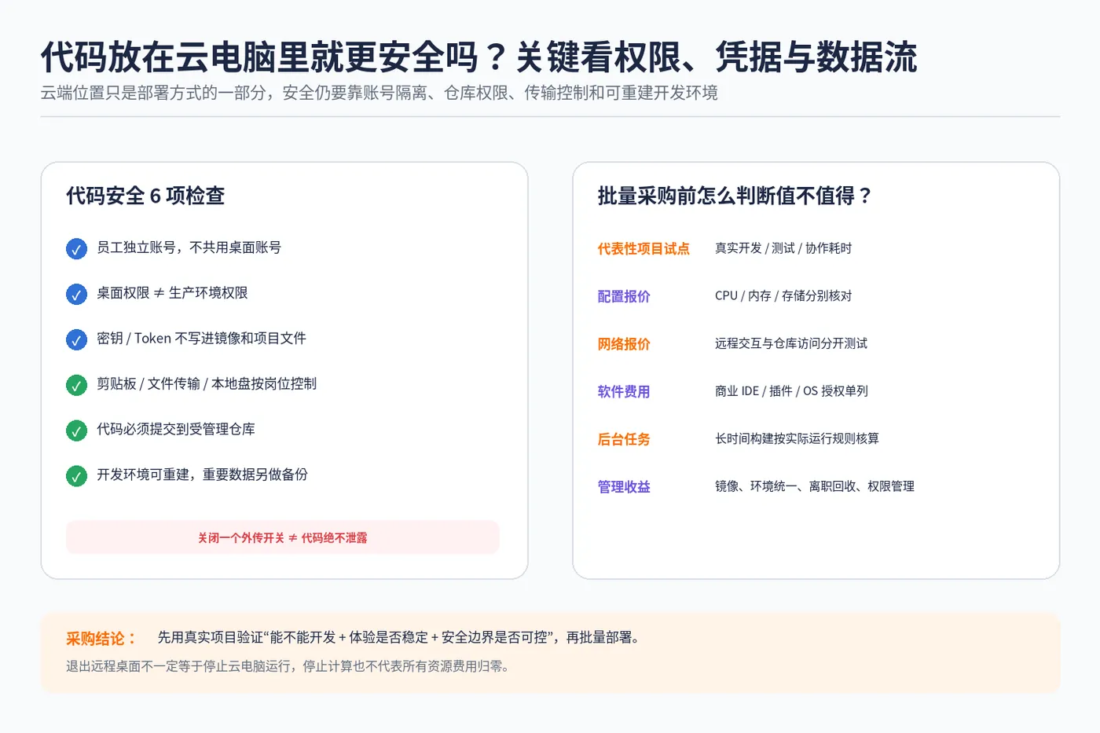Click the text 远程交互与仓库访问分开测试
The width and height of the screenshot is (1100, 733).
point(791,343)
